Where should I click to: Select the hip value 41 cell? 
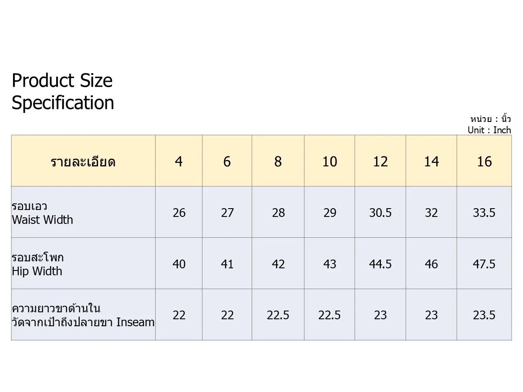[x=228, y=264]
